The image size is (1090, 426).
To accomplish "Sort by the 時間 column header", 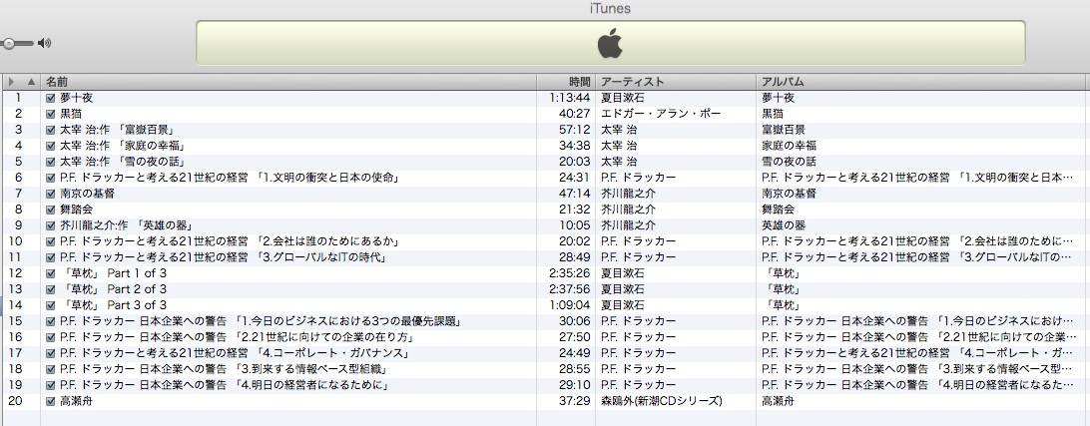I will click(x=566, y=82).
